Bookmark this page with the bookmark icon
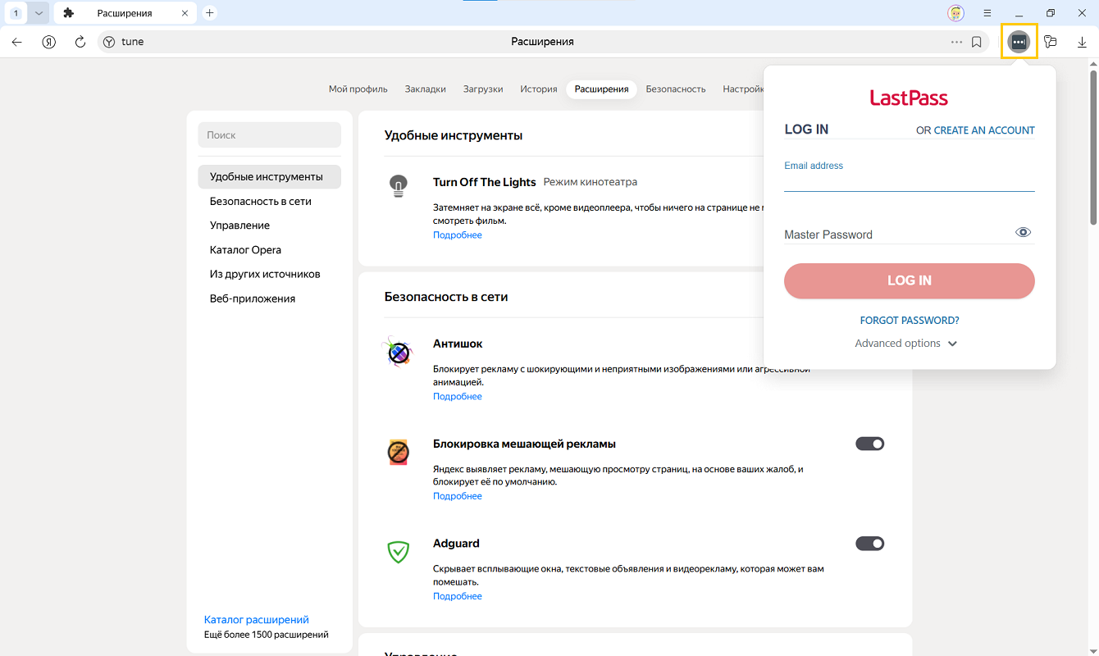The height and width of the screenshot is (656, 1099). point(977,42)
